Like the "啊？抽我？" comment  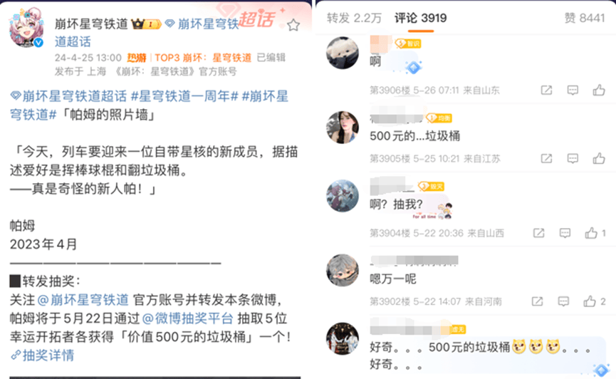[x=595, y=233]
